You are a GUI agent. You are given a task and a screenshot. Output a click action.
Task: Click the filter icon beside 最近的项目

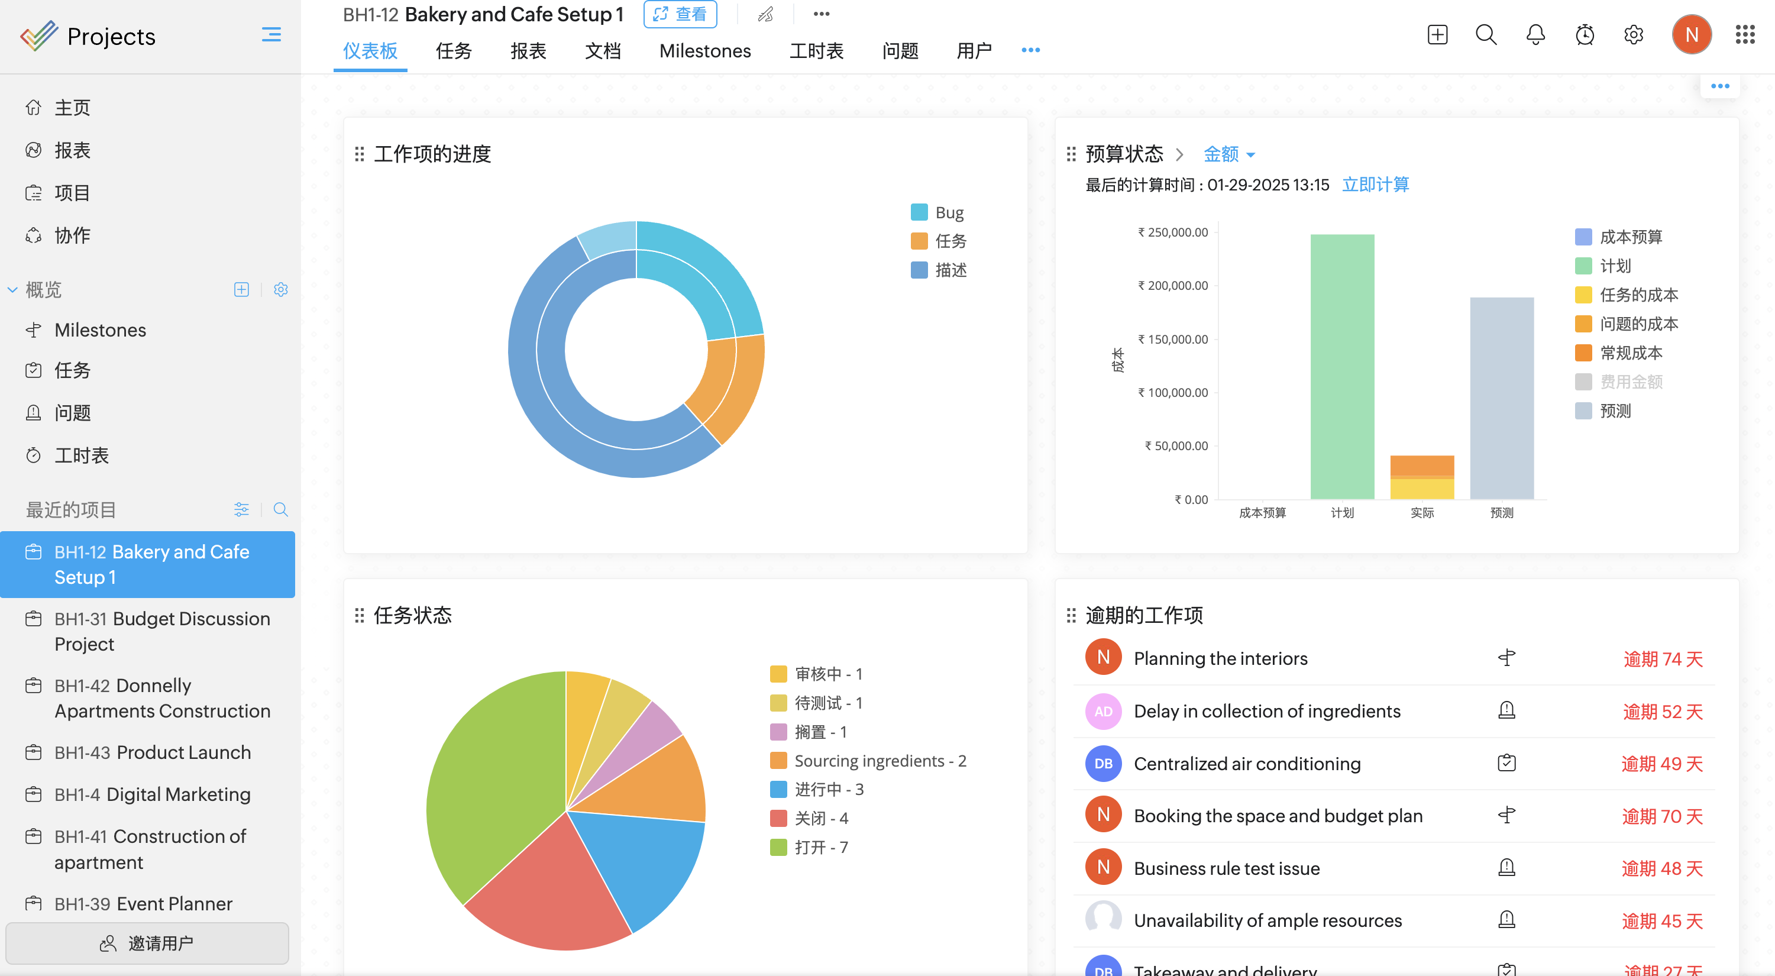click(x=241, y=509)
